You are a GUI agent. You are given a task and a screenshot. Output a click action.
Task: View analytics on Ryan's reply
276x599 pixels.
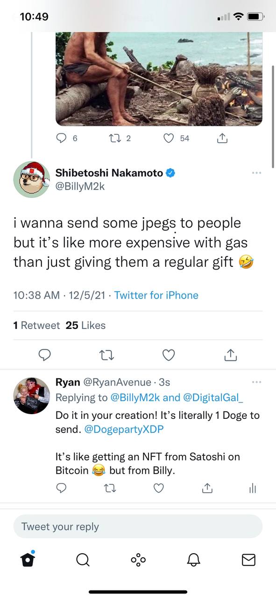coord(253,488)
